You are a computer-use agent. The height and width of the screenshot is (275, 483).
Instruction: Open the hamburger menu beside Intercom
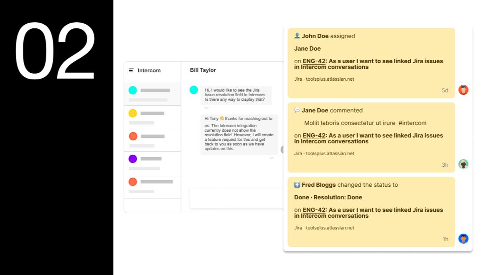tap(131, 71)
